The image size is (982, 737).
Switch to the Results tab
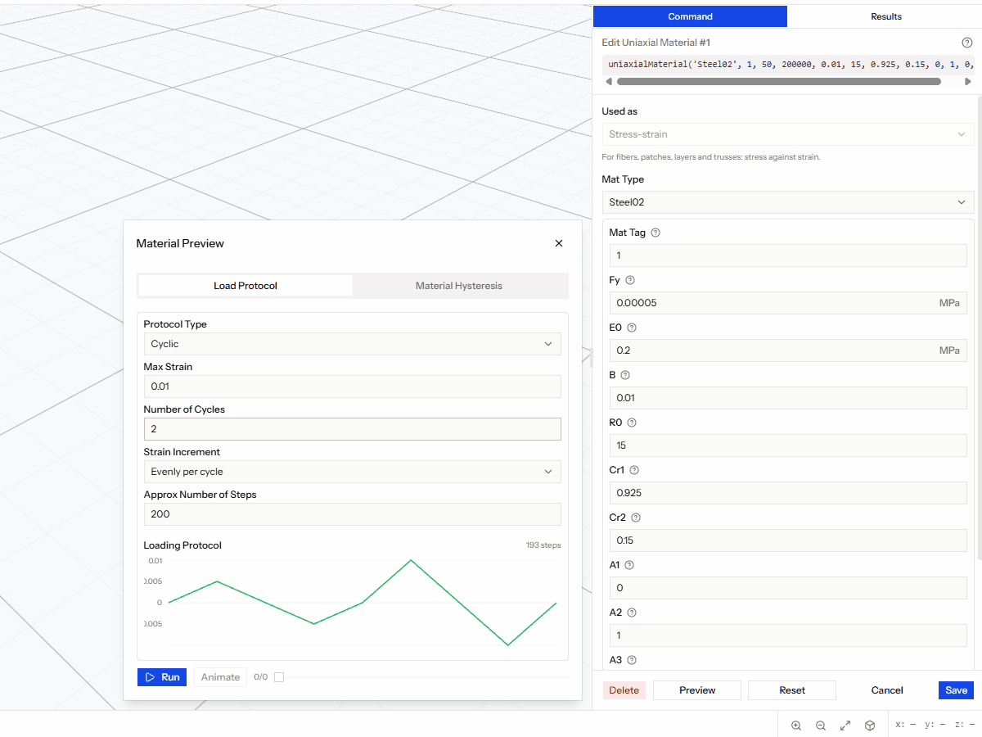coord(885,16)
